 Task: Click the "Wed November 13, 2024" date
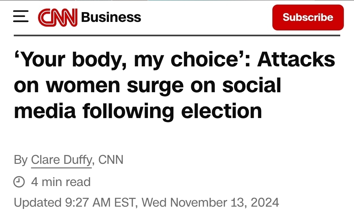click(210, 203)
